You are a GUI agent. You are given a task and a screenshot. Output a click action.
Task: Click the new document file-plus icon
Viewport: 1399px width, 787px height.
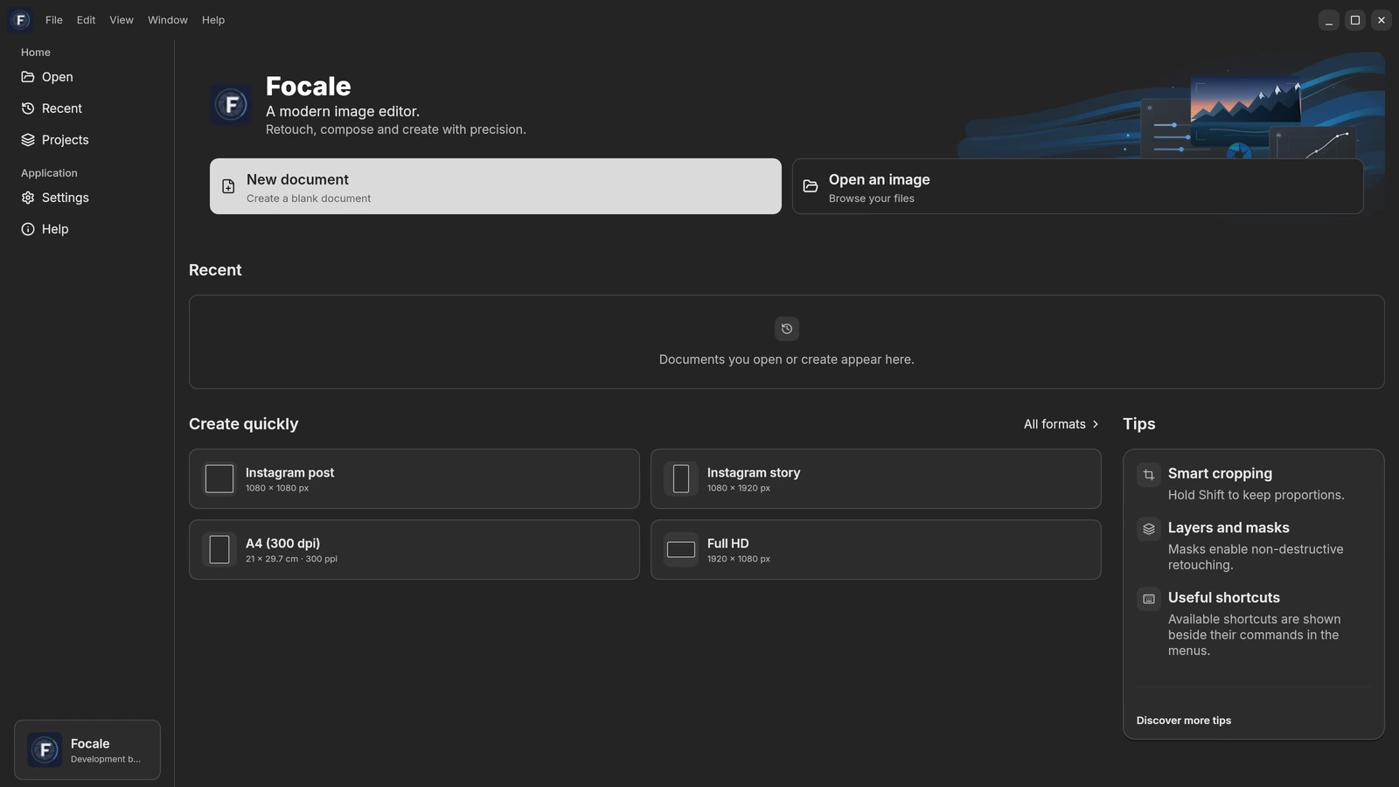pyautogui.click(x=228, y=186)
